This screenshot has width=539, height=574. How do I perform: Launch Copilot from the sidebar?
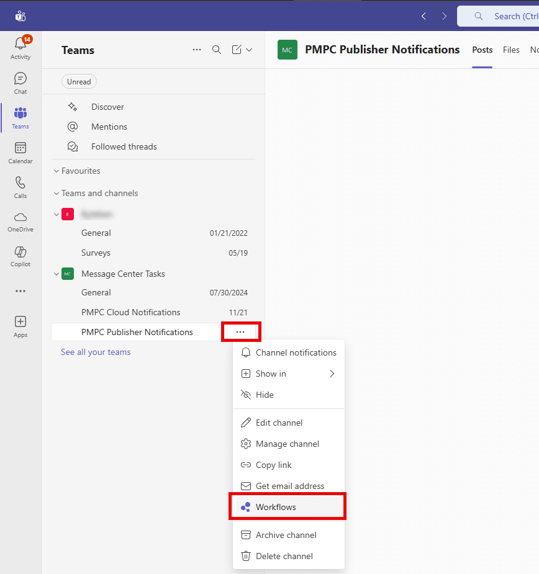pos(20,256)
